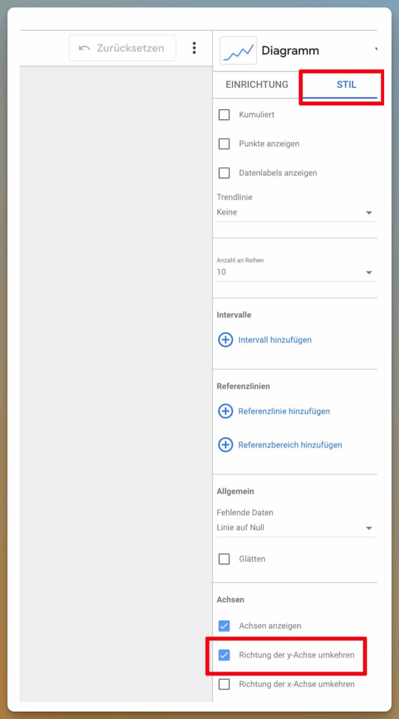The image size is (399, 719).
Task: Click the line chart type icon
Action: tap(238, 50)
